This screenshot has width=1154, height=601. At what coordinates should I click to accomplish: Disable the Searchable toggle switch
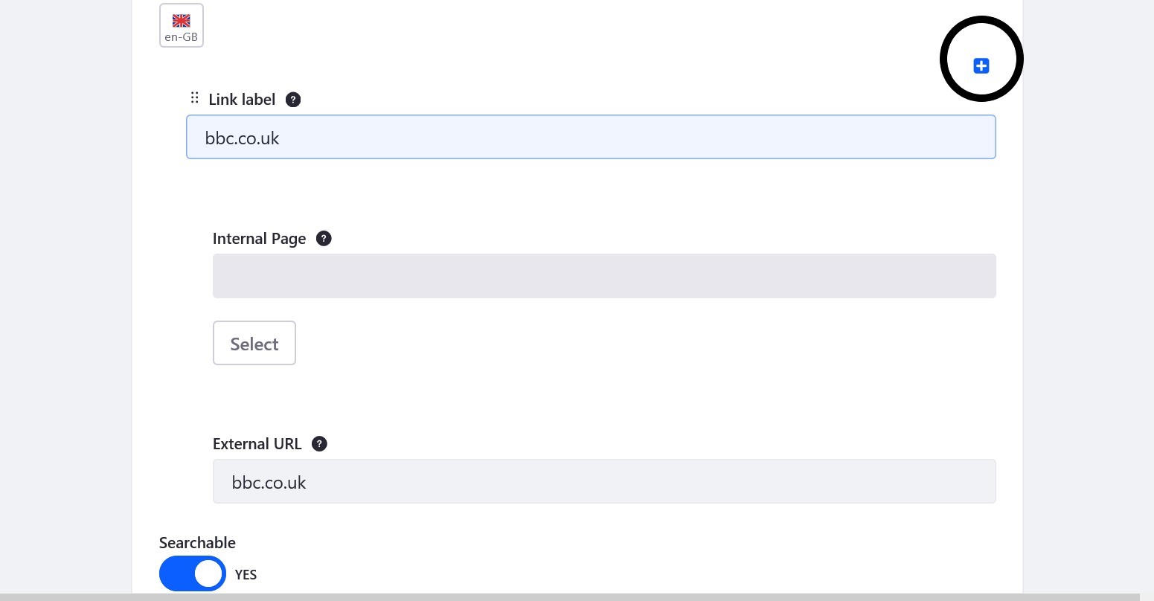193,573
